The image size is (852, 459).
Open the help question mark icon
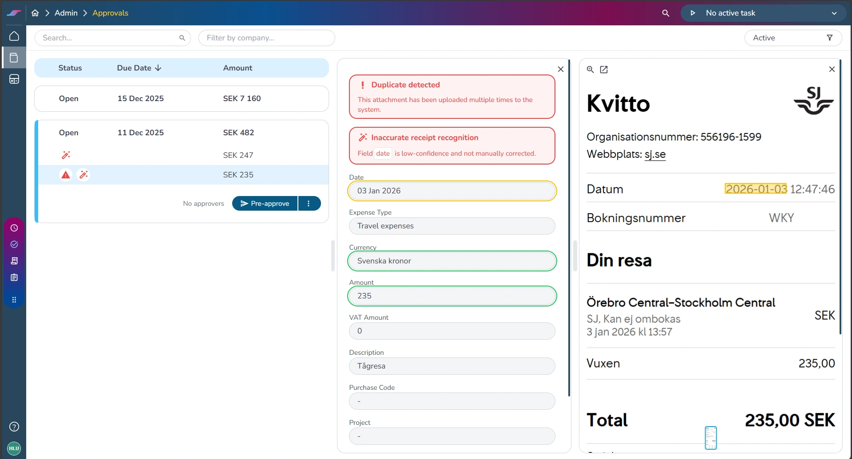[14, 427]
